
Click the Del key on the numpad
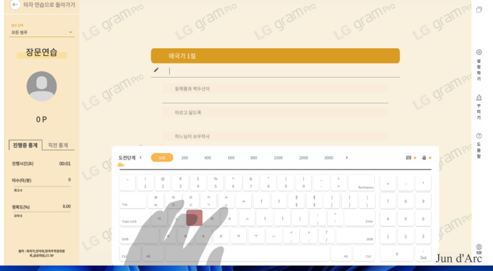coord(423,254)
